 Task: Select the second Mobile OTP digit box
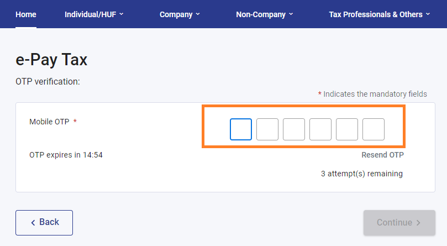coord(267,129)
